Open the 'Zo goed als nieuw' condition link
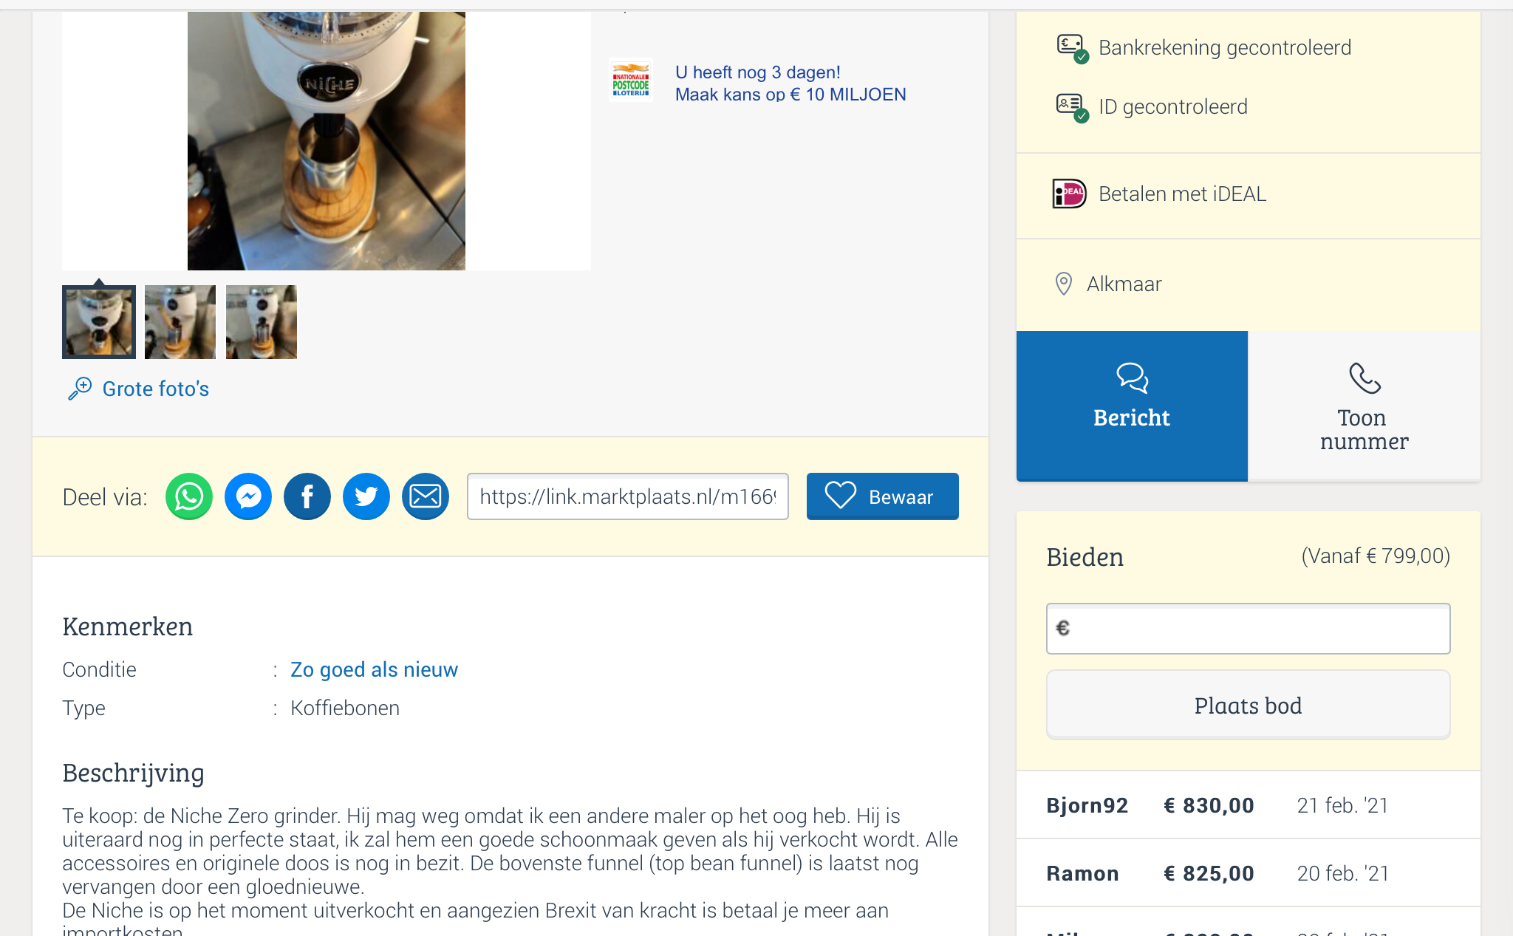Image resolution: width=1513 pixels, height=936 pixels. [x=374, y=669]
